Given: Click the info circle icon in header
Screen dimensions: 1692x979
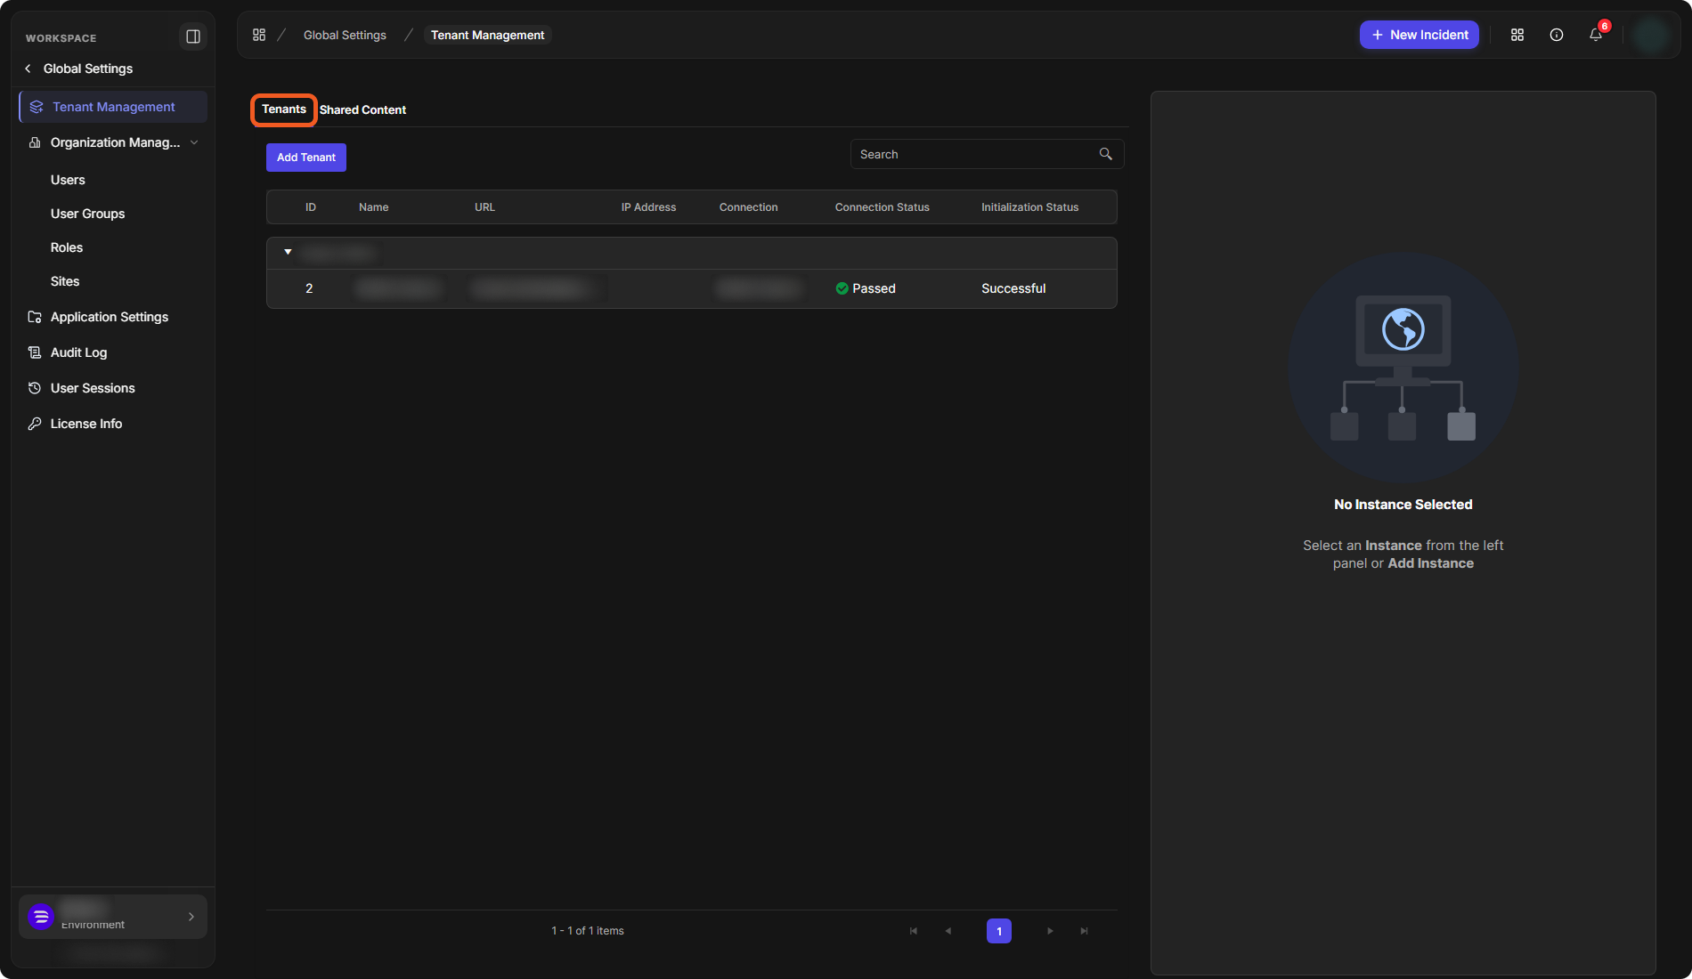Looking at the screenshot, I should coord(1557,35).
